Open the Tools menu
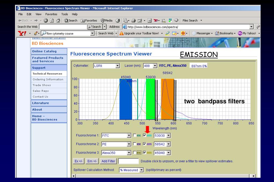Image resolution: width=274 pixels, height=182 pixels. tap(65, 14)
